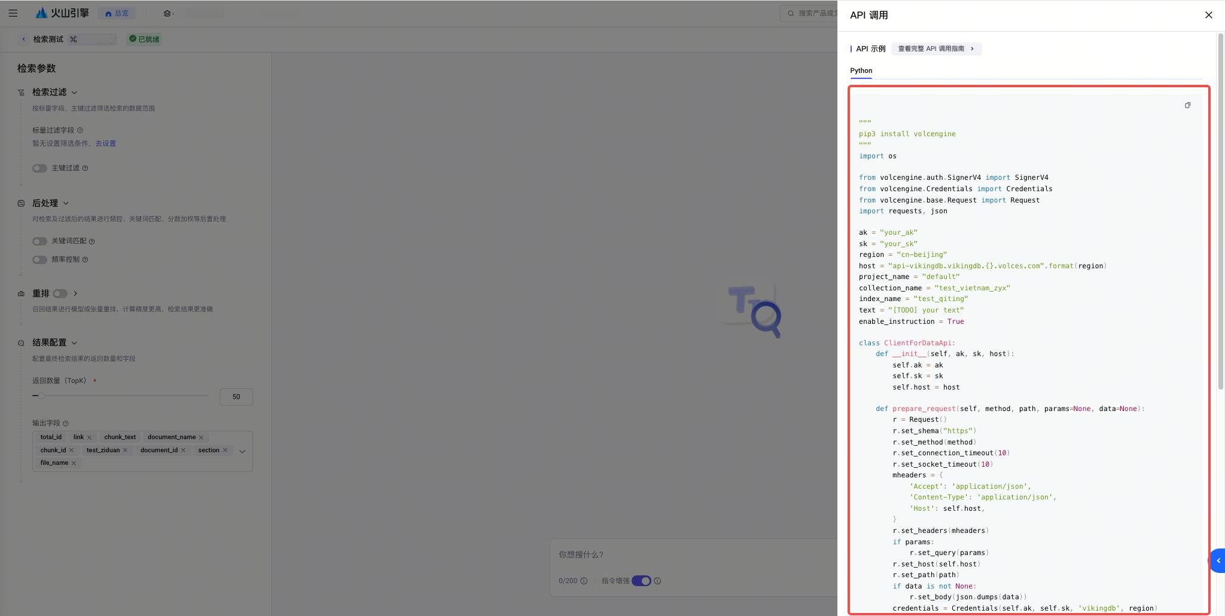The width and height of the screenshot is (1225, 616).
Task: Click the 返回数量 TopK slider track
Action: click(121, 396)
